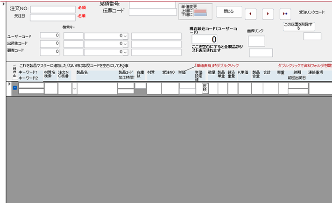Create new record with arrow-asterisk button

285,14
